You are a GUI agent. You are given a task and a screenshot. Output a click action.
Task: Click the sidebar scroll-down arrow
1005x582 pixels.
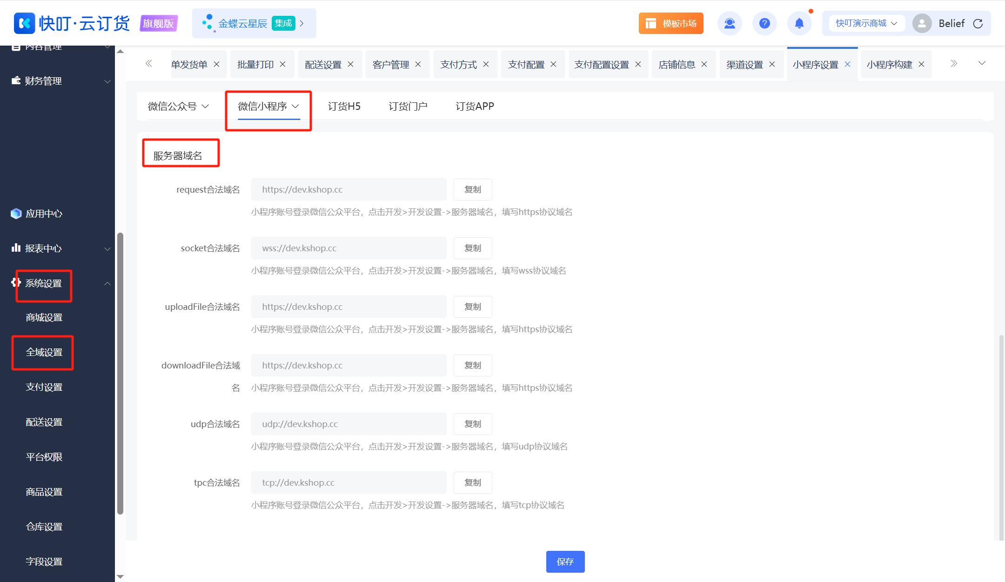tap(121, 576)
